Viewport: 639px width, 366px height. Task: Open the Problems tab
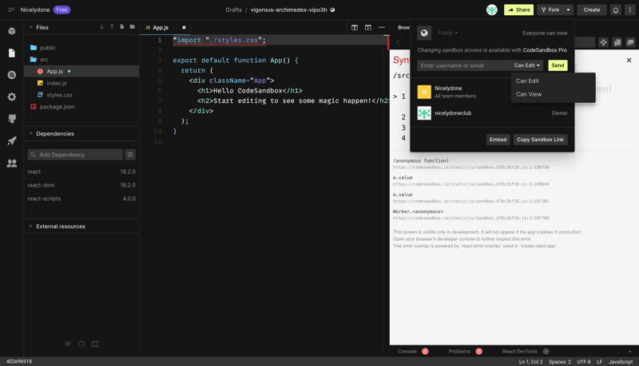tap(465, 352)
